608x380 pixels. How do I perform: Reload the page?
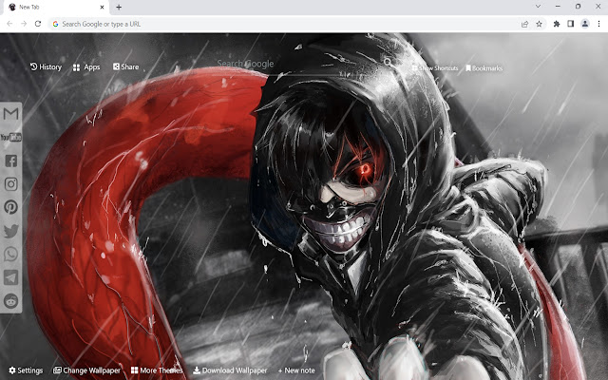coord(38,24)
